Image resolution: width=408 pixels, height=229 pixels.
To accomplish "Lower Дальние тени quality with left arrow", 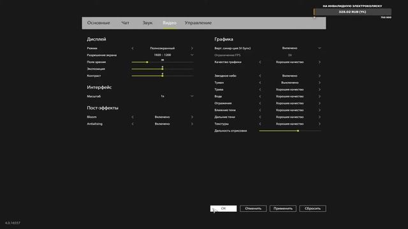I will click(260, 117).
